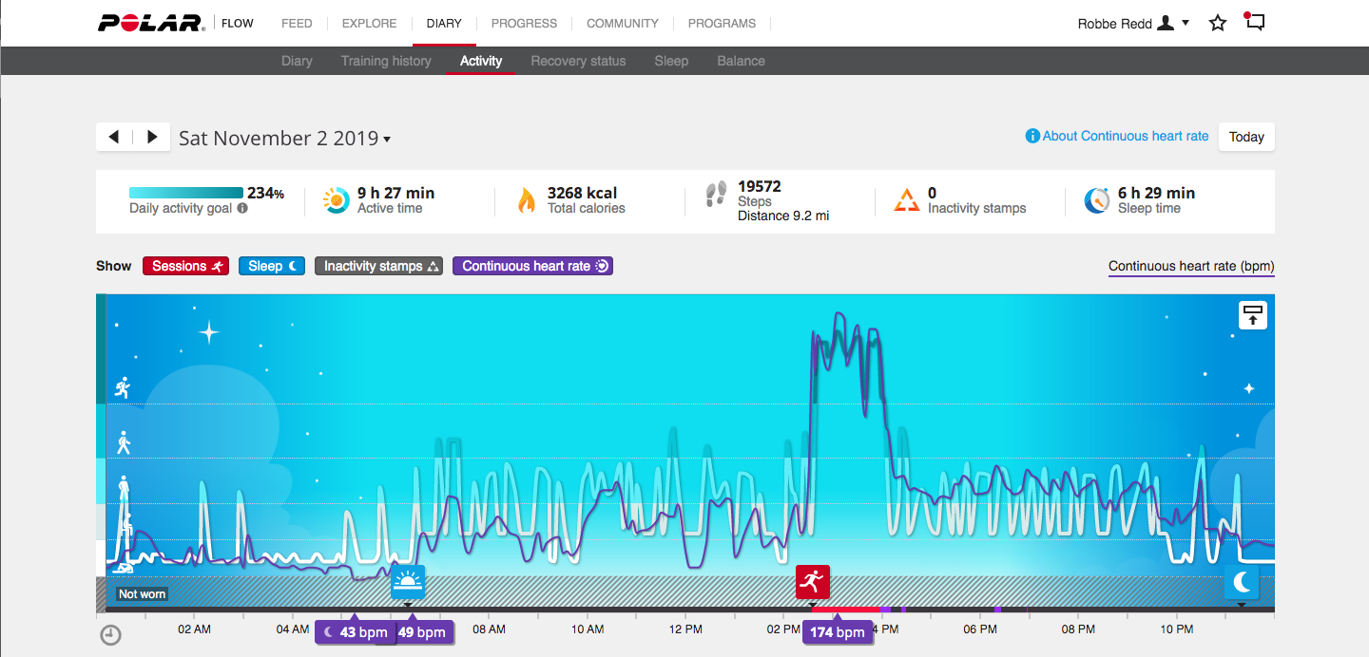Click the user profile silhouette icon
This screenshot has height=657, width=1369.
[1166, 23]
